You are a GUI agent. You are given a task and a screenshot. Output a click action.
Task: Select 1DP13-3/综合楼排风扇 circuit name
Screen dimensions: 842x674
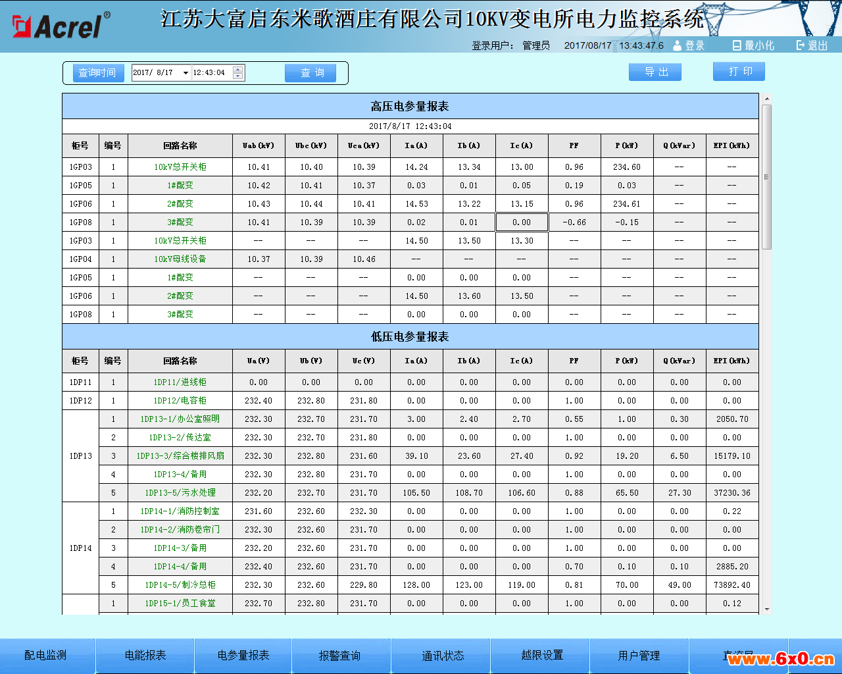(x=180, y=456)
